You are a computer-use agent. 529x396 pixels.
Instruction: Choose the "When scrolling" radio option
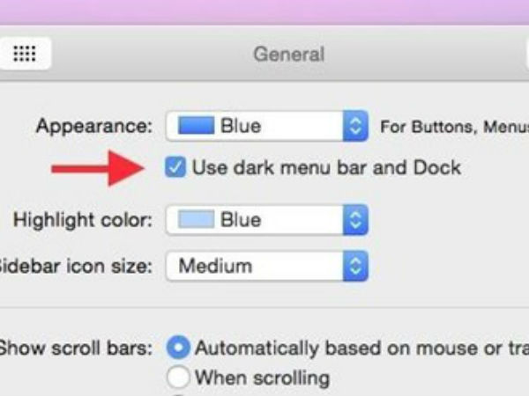[x=178, y=378]
